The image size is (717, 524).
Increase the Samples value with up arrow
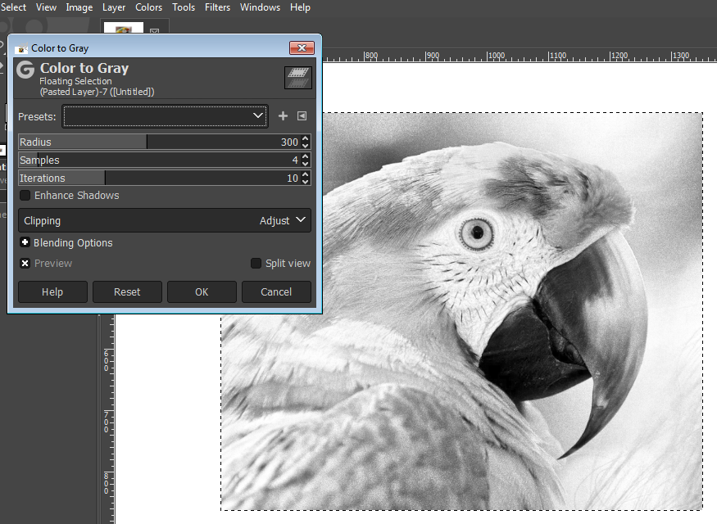tap(306, 156)
